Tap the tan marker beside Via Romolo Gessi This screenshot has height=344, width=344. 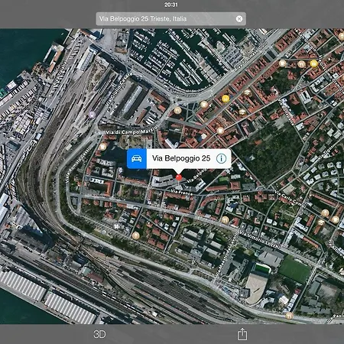click(x=102, y=147)
